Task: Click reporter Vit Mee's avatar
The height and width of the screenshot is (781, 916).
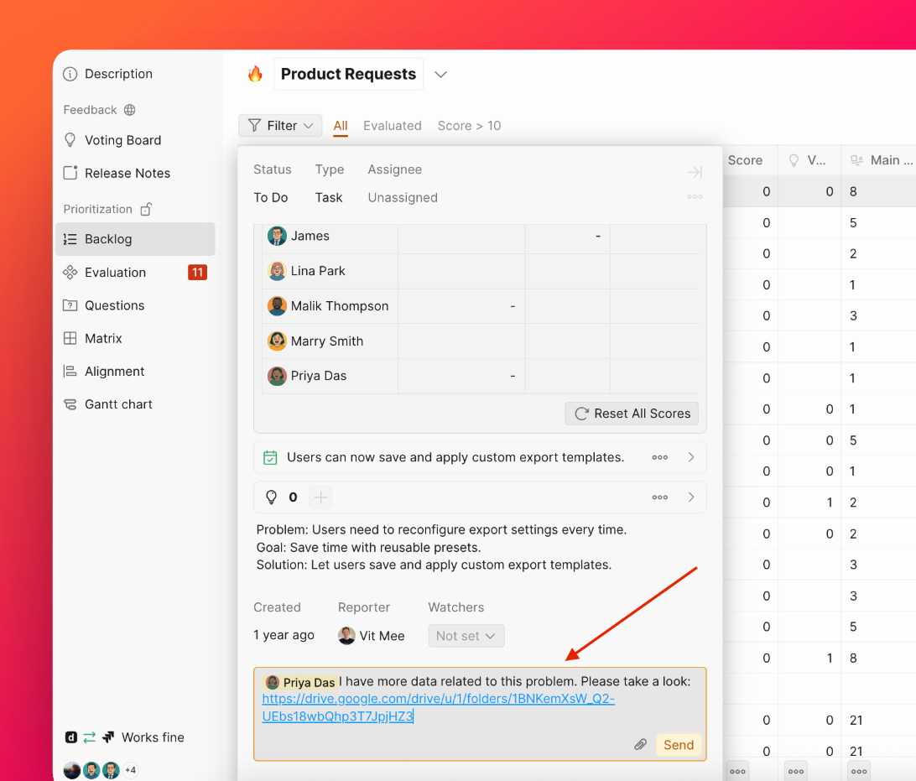Action: click(346, 636)
